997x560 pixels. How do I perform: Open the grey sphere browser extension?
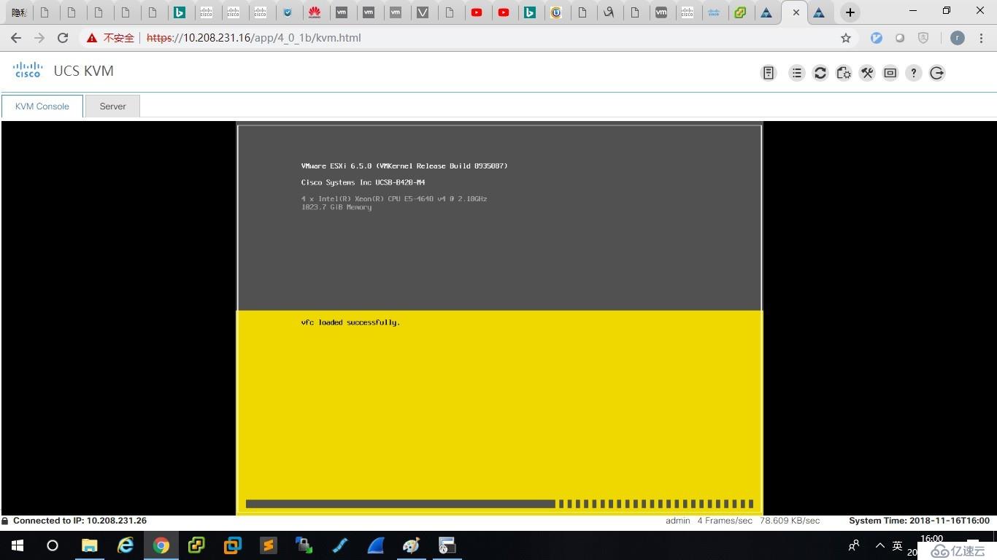[900, 38]
